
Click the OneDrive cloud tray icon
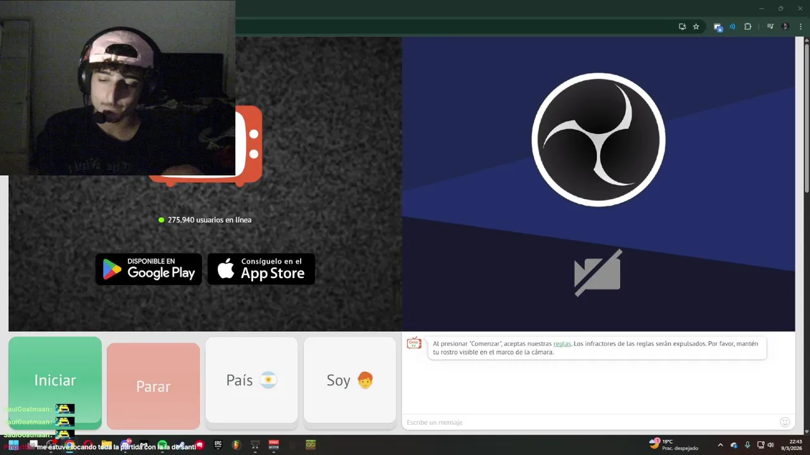[734, 445]
